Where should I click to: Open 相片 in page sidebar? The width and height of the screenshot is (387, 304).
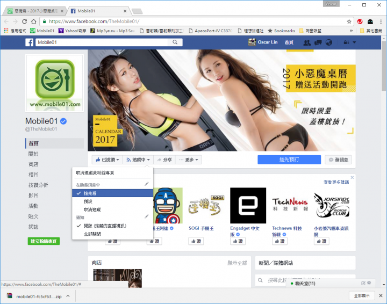pyautogui.click(x=33, y=175)
